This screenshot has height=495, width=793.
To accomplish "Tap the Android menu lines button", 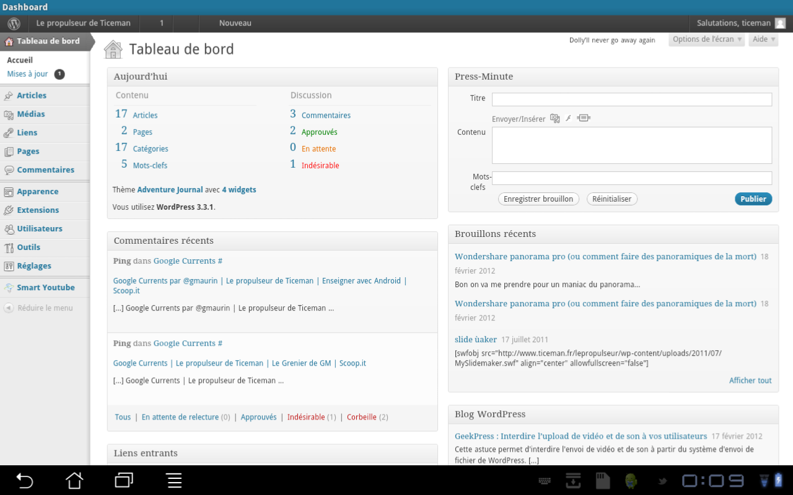I will [174, 480].
